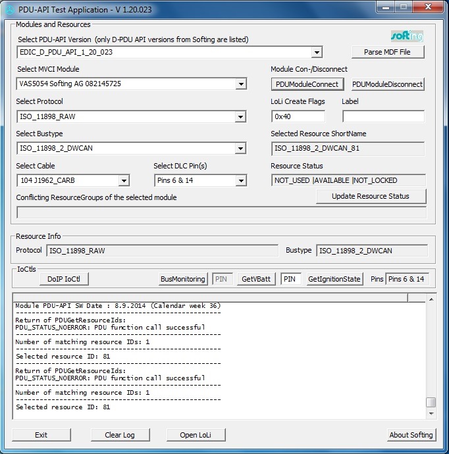Click the app icon in title bar

[10, 10]
